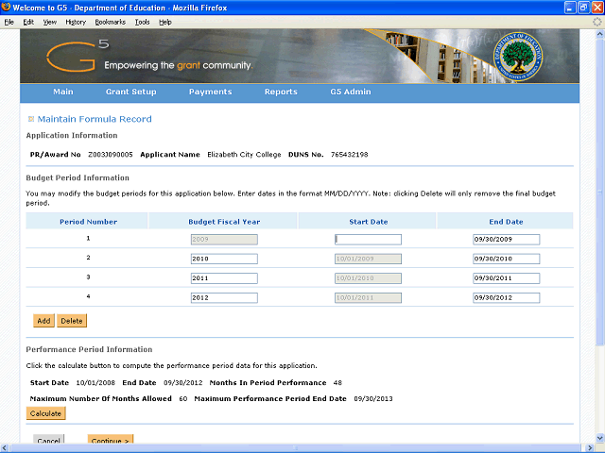This screenshot has height=453, width=605.
Task: Click the DUNS number 765432198
Action: pos(349,155)
